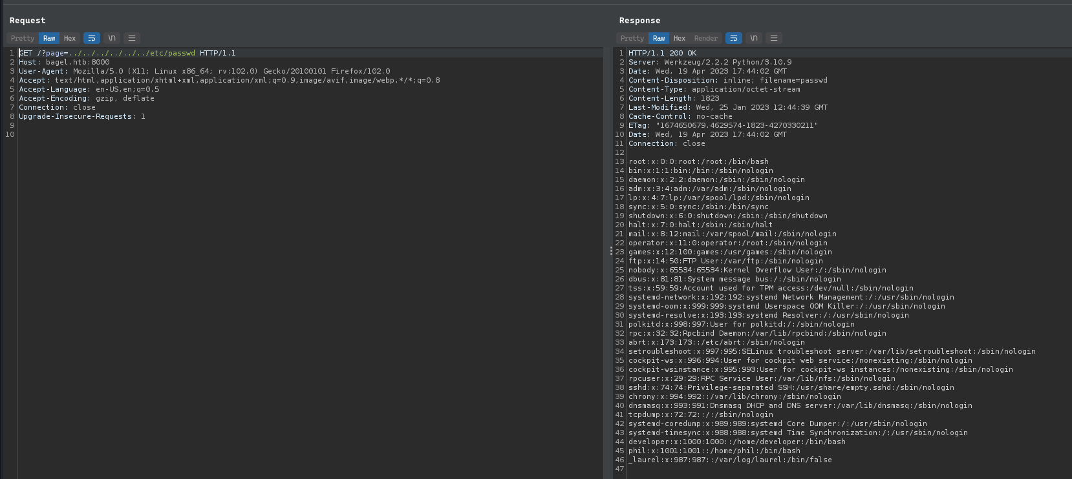The image size is (1072, 479).
Task: Click the Server: Werkzeug/2.2.2 header
Action: 710,62
